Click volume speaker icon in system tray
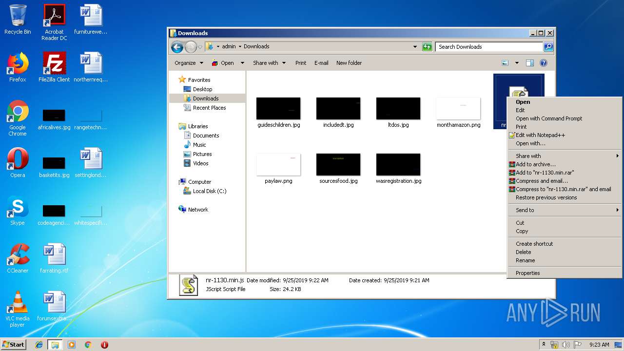This screenshot has width=624, height=351. coord(565,345)
